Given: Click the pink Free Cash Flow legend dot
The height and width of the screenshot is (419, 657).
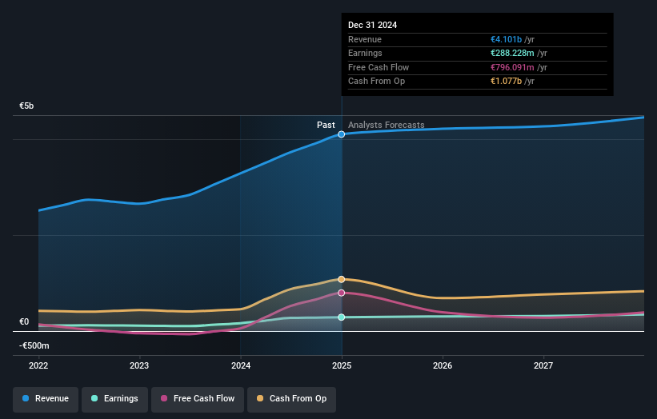Looking at the screenshot, I should [164, 398].
